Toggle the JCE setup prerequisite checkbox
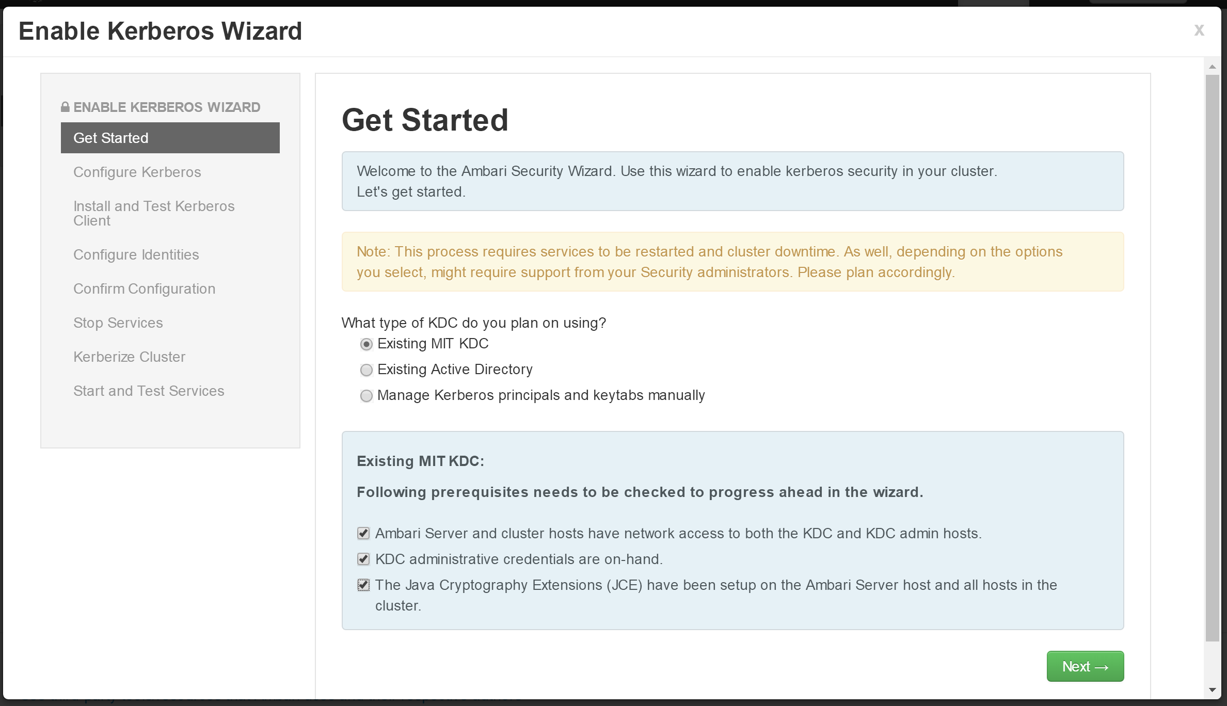The image size is (1227, 706). 363,585
